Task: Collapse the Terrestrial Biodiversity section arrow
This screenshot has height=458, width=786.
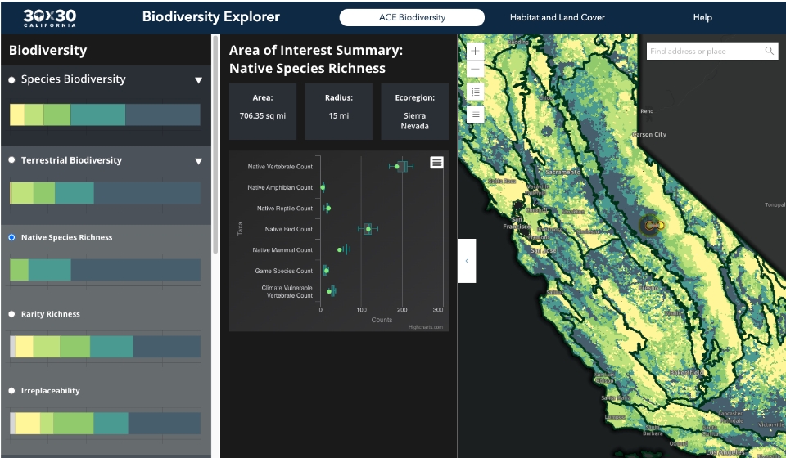Action: [x=198, y=161]
